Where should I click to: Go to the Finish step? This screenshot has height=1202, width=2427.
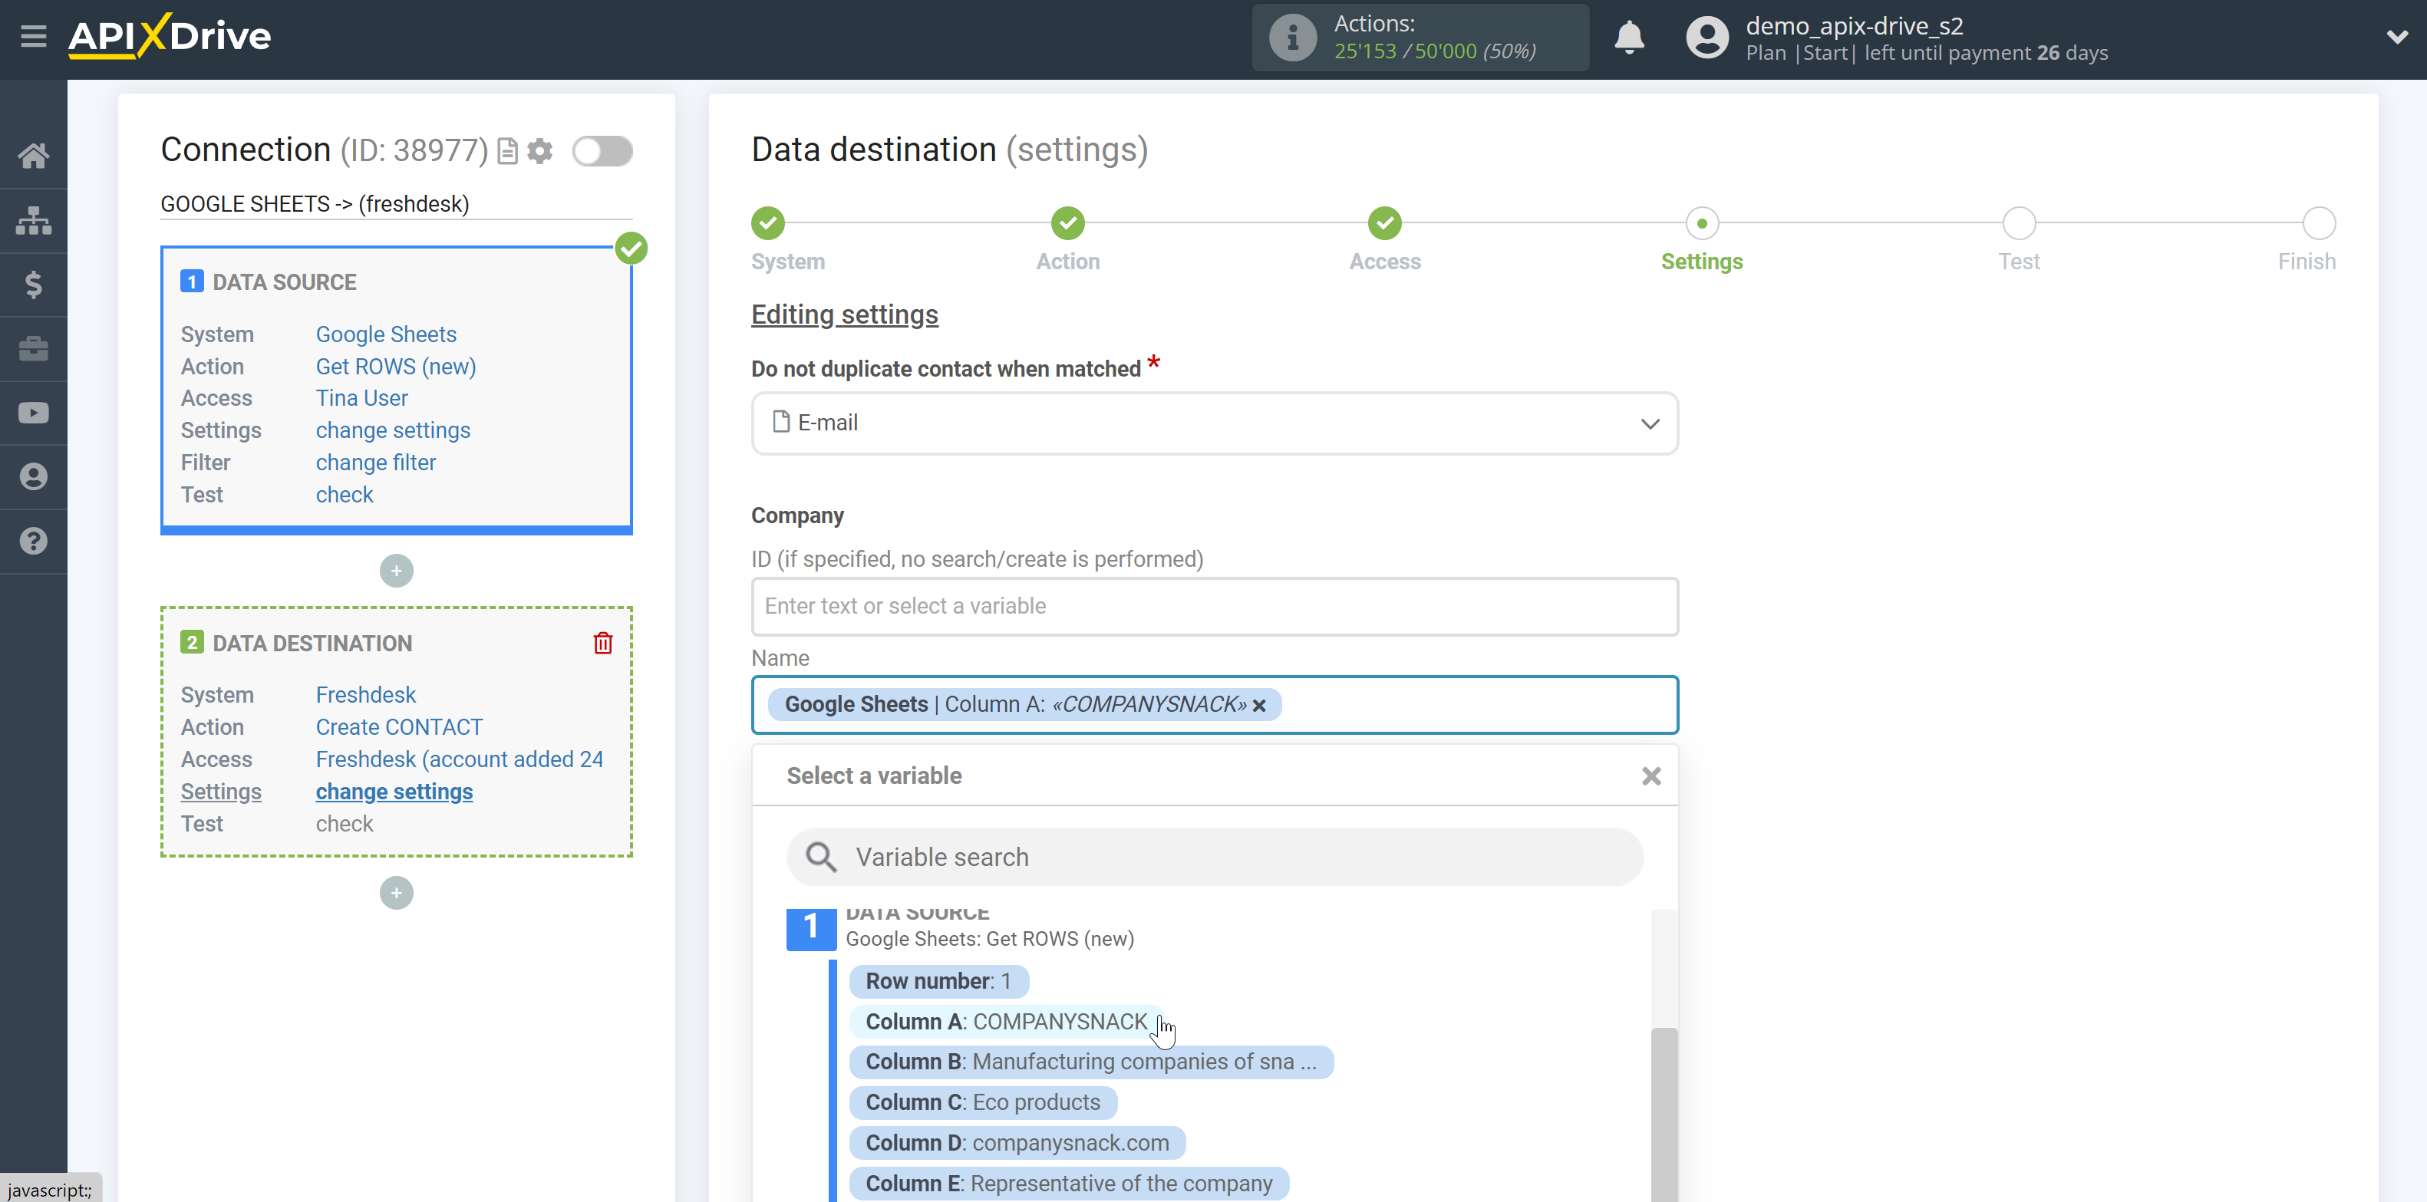pyautogui.click(x=2319, y=223)
